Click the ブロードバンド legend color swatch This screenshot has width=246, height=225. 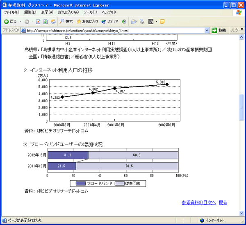point(81,184)
